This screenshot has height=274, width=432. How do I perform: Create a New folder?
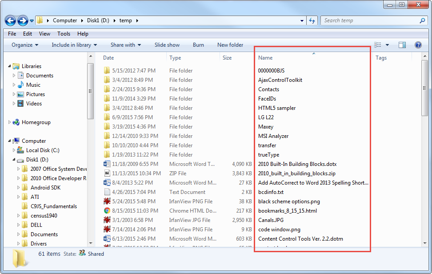coord(230,44)
